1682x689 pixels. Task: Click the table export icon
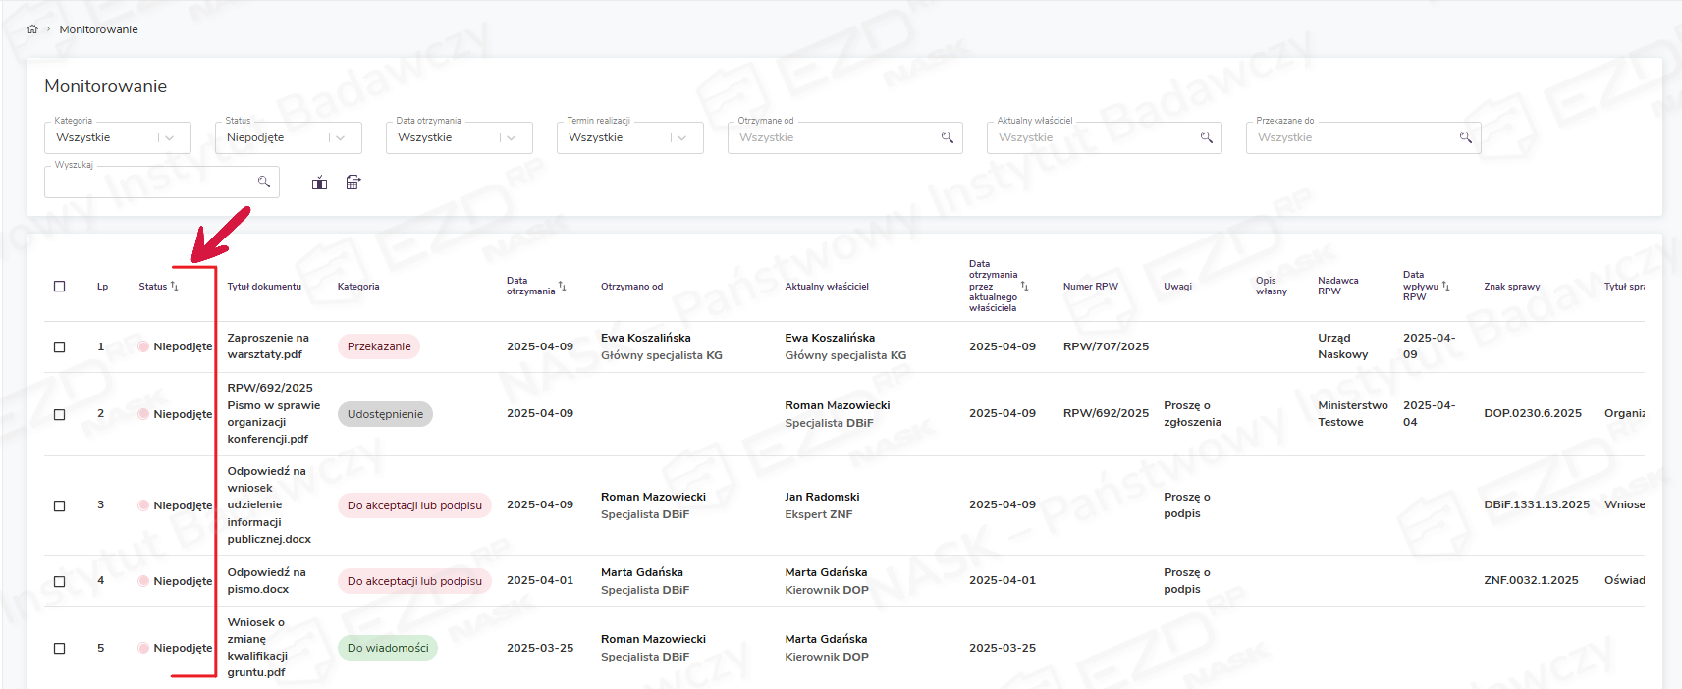(x=353, y=183)
